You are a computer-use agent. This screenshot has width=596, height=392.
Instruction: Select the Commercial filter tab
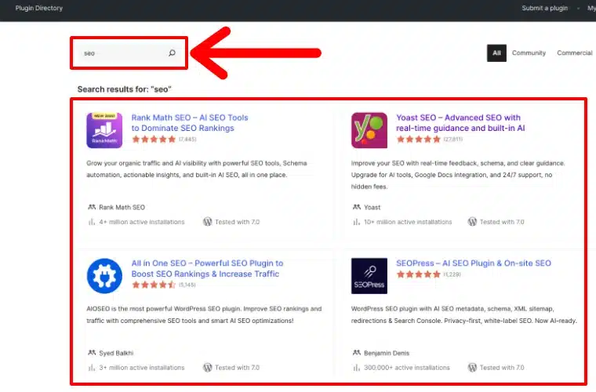point(574,53)
